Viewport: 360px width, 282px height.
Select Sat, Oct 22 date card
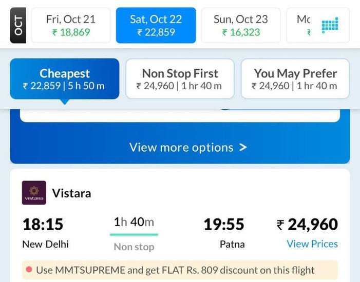click(x=156, y=25)
